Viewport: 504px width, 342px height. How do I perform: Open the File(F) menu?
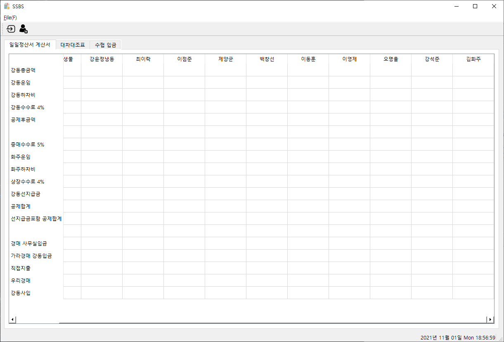10,18
